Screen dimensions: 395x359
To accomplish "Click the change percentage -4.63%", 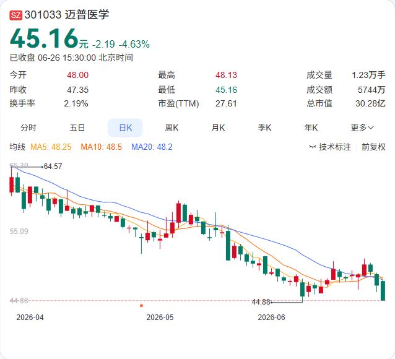I will click(x=134, y=45).
